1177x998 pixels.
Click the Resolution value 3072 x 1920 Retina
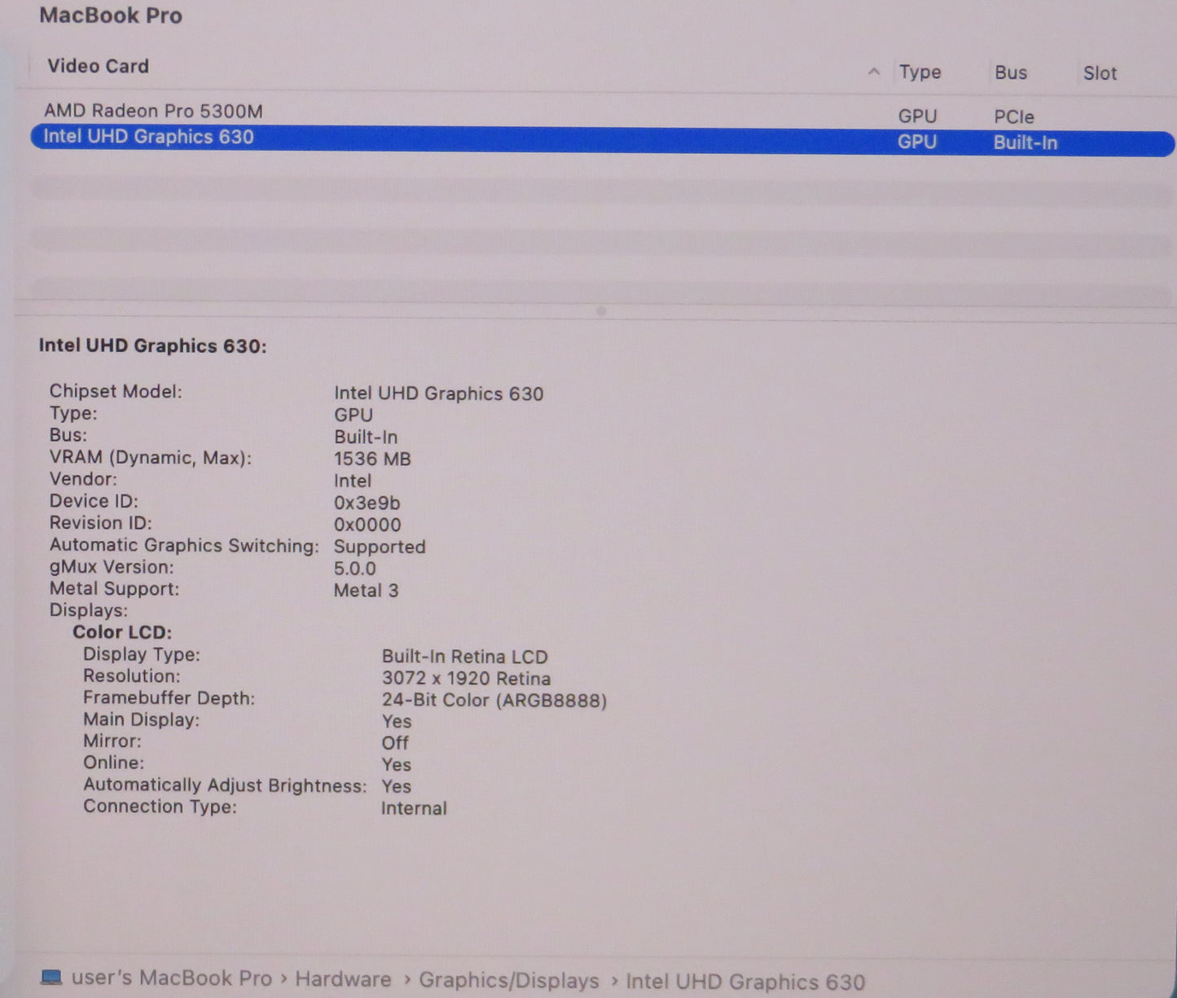coord(465,678)
